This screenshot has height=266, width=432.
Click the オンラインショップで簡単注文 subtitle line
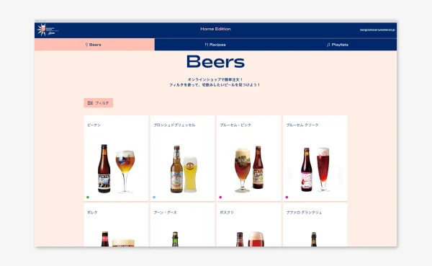[215, 79]
